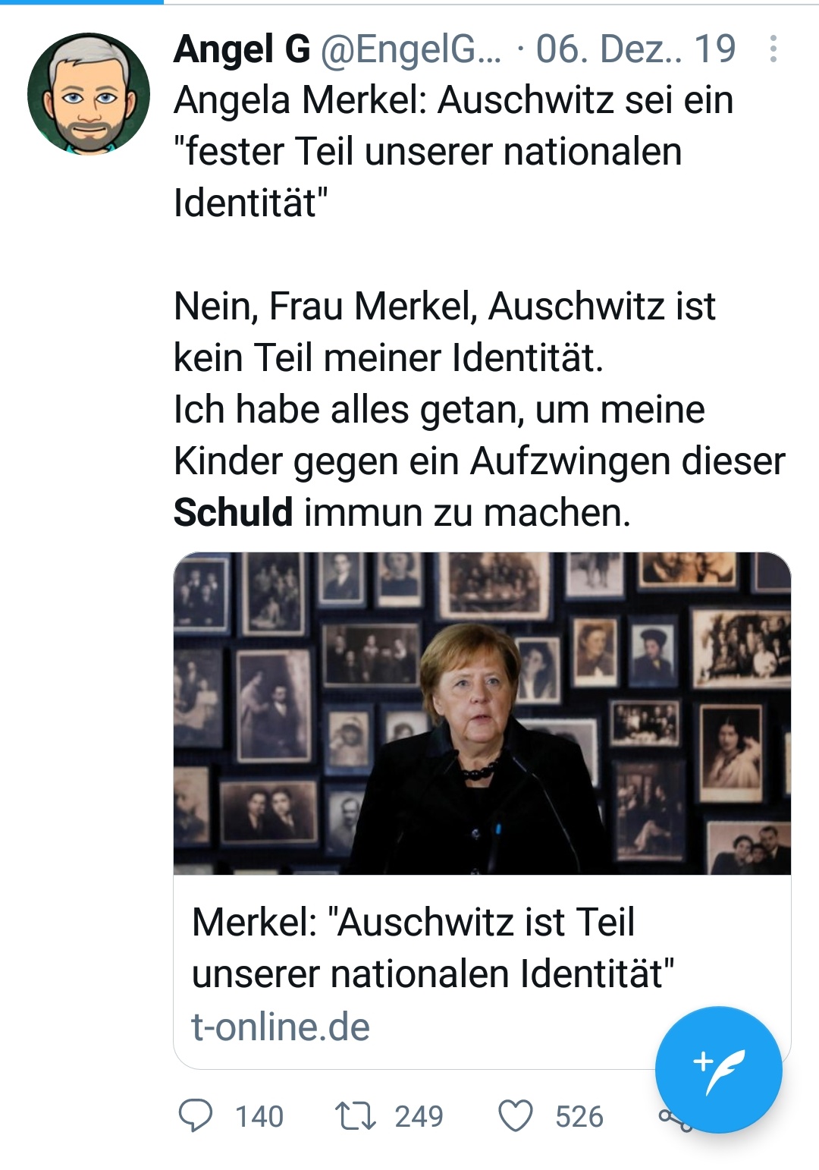Retweet using the arrows icon
Image resolution: width=819 pixels, height=1170 pixels.
356,1116
